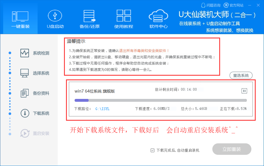Image resolution: width=264 pixels, height=166 pixels.
Task: Select the 选择系统 monitor icon
Action: (25, 73)
